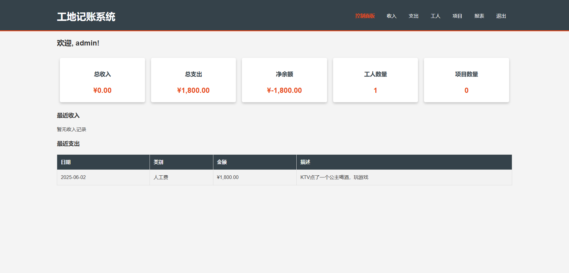Click the 人工费 category cell
Image resolution: width=569 pixels, height=273 pixels.
(x=161, y=177)
